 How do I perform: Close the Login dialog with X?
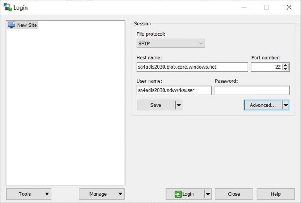coord(289,7)
